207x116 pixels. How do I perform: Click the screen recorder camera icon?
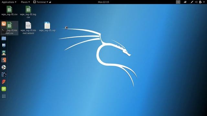[x=185, y=2]
